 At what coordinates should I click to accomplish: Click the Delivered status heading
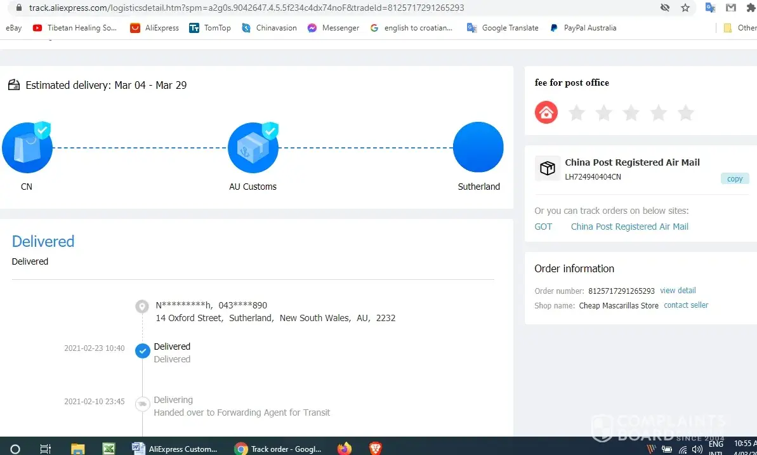point(43,242)
